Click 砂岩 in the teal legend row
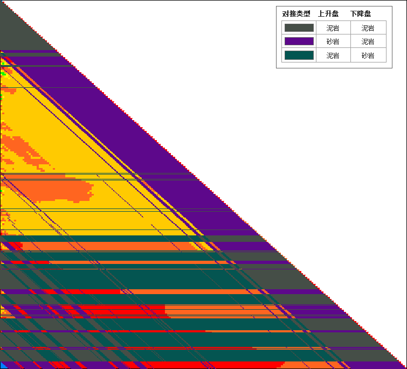This screenshot has height=369, width=407. tap(368, 55)
